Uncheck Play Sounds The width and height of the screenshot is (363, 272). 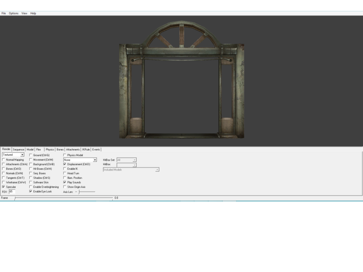tap(65, 182)
